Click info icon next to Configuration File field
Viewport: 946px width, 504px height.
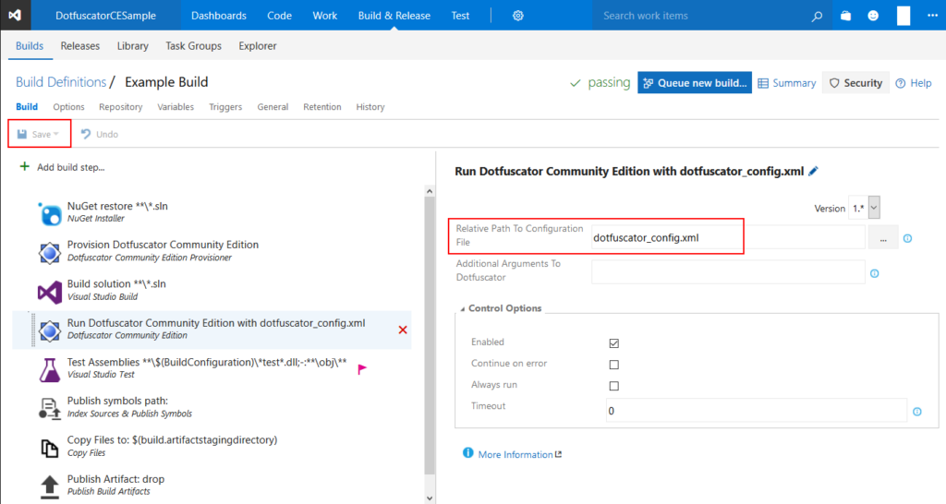pyautogui.click(x=907, y=239)
